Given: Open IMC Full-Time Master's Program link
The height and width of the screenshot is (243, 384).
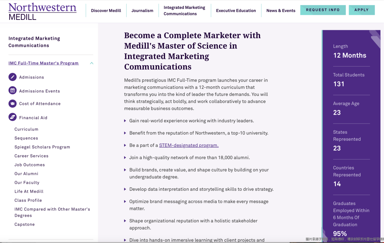Looking at the screenshot, I should pyautogui.click(x=43, y=63).
